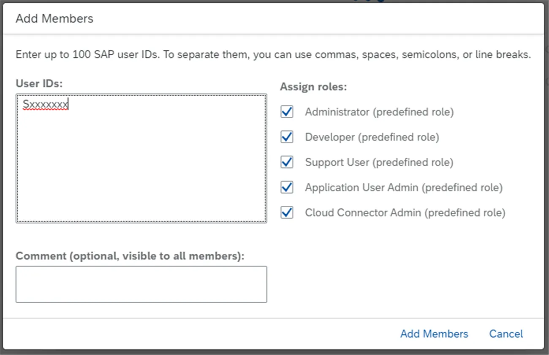Click the "Application User Admin (predefined role)" label
Screen dimensions: 549x355
404,188
